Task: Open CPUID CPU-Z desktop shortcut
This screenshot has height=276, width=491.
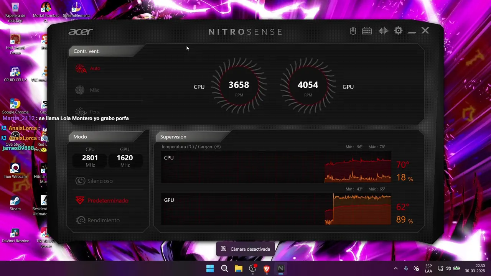Action: [x=15, y=74]
